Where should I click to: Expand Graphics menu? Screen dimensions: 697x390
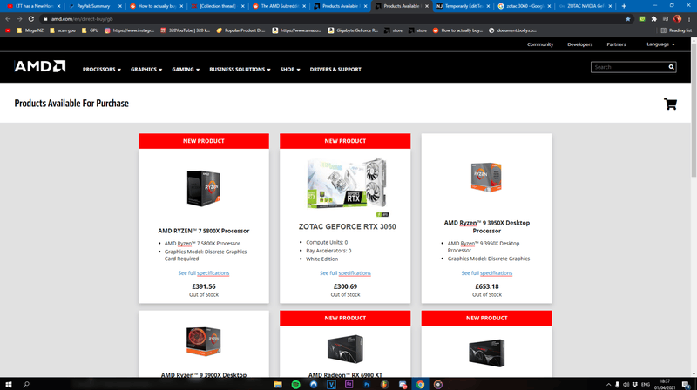(x=146, y=70)
